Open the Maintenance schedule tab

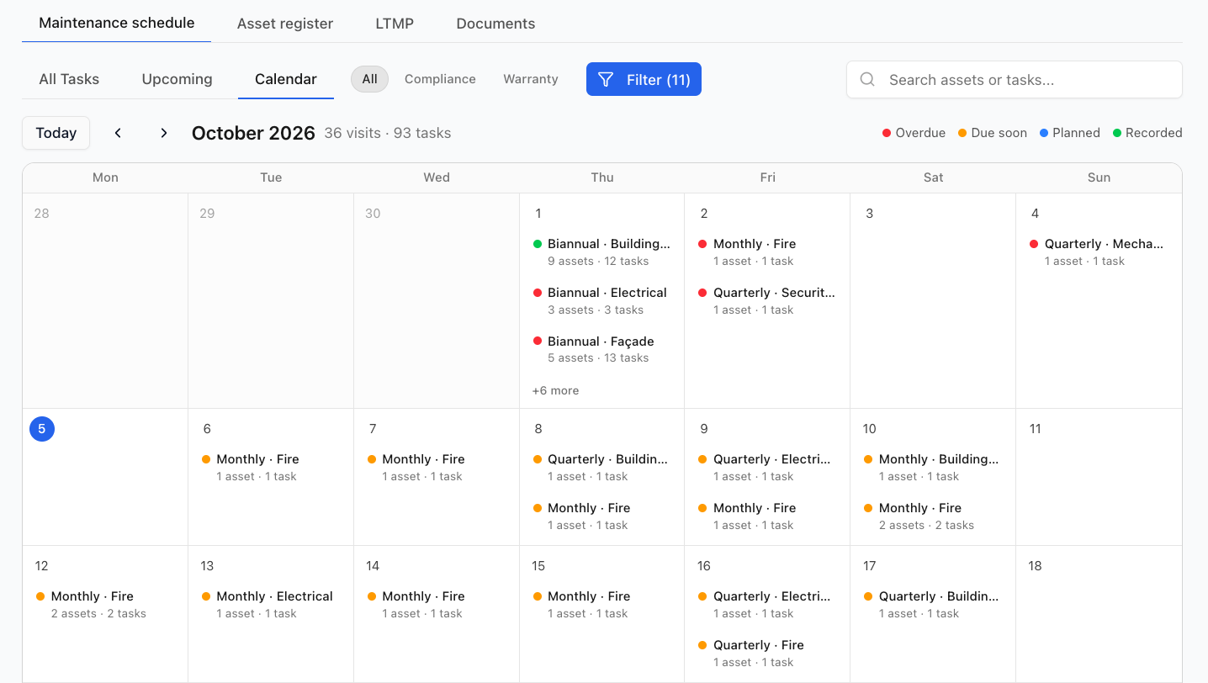pyautogui.click(x=117, y=23)
